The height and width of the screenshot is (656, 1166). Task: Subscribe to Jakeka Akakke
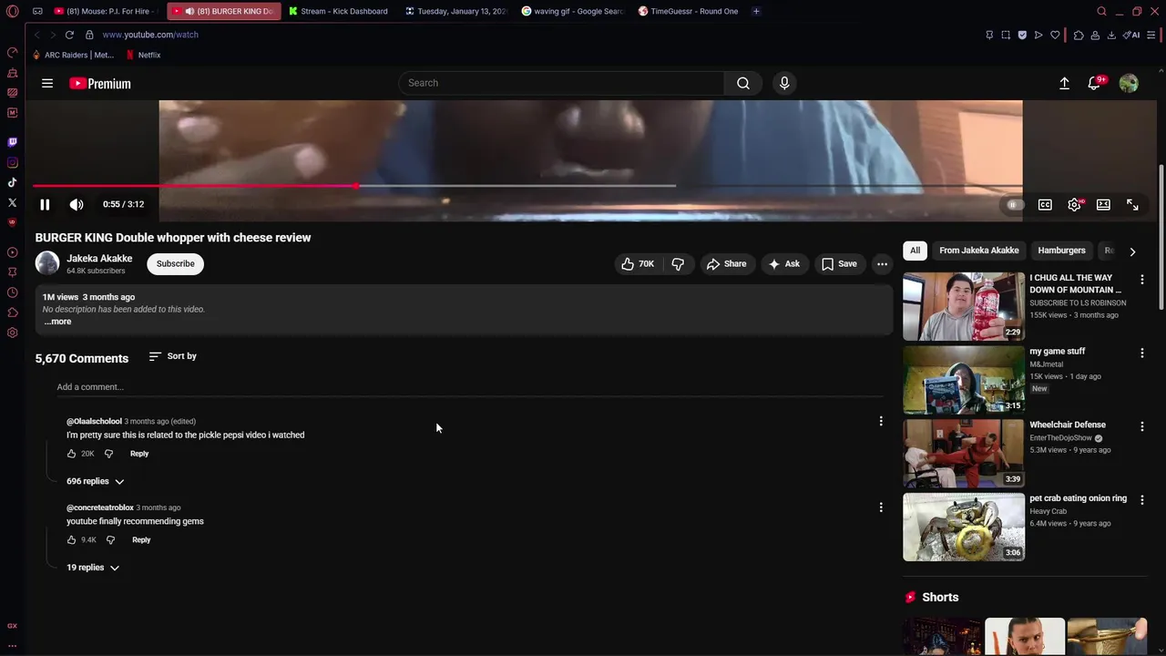[x=175, y=264]
